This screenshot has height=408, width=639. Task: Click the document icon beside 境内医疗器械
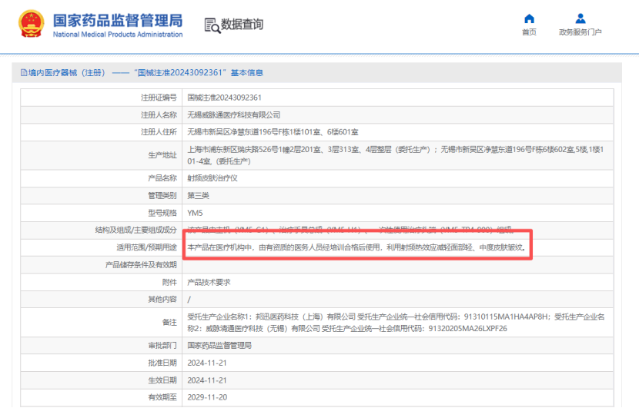tap(24, 73)
